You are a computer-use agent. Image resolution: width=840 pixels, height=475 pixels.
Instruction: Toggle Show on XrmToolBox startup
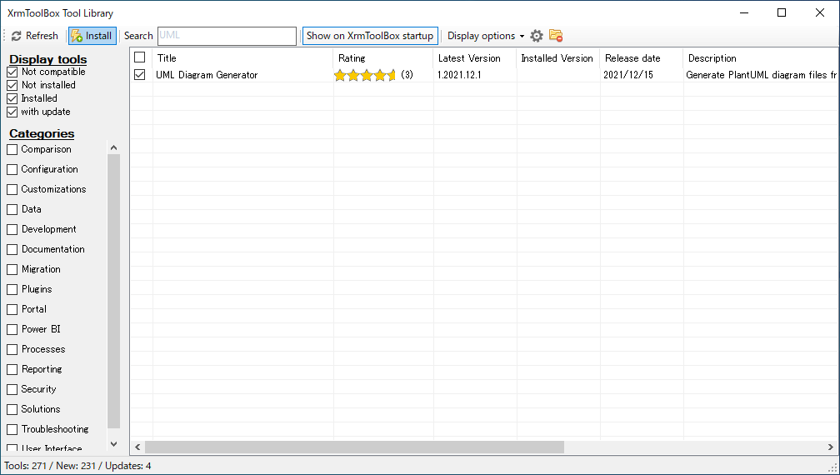pos(370,36)
